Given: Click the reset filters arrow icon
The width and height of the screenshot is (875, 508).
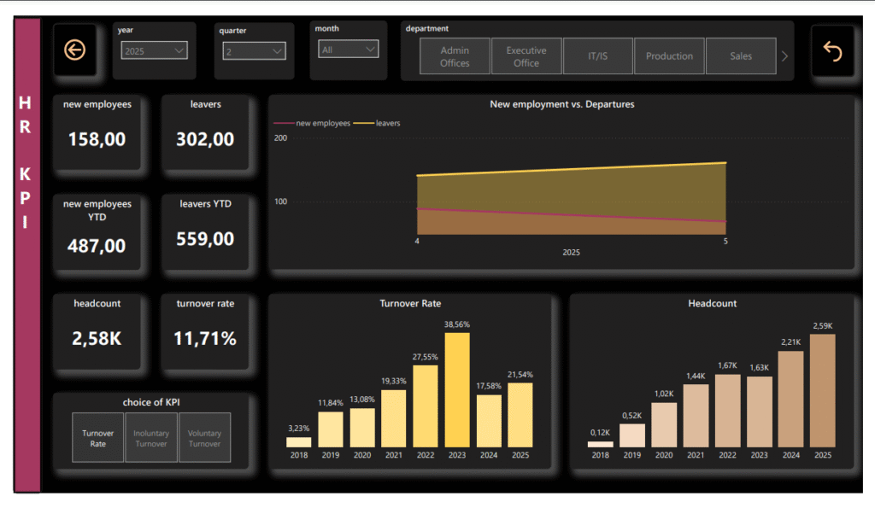Looking at the screenshot, I should click(833, 51).
